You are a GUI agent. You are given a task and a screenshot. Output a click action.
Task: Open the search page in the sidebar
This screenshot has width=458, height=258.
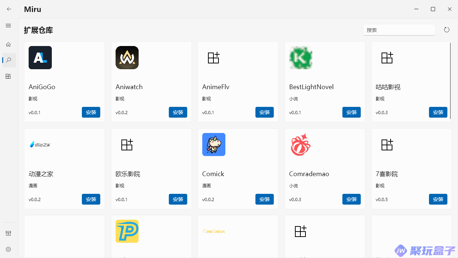click(9, 60)
